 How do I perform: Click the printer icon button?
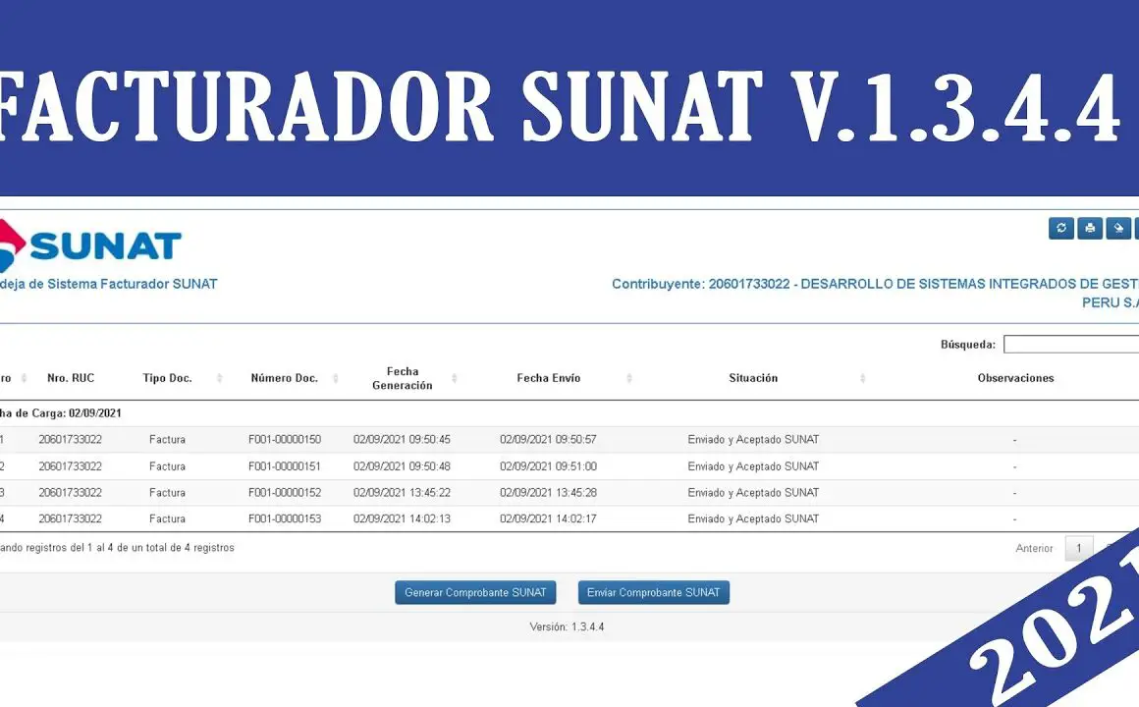(1090, 228)
